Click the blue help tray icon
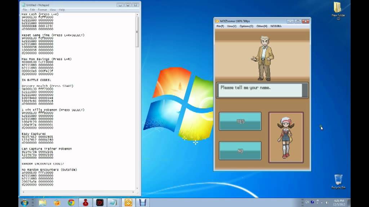This screenshot has height=207, width=369. click(x=312, y=202)
